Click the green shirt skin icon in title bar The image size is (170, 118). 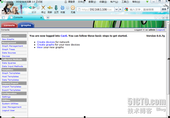pos(147,2)
